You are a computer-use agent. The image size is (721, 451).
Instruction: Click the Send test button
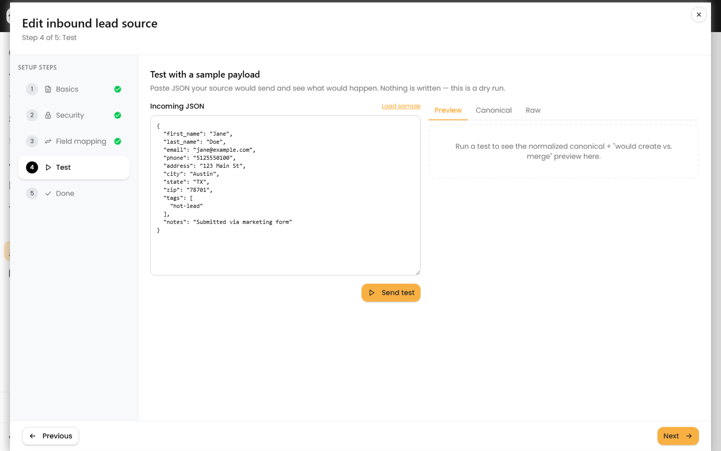coord(391,293)
